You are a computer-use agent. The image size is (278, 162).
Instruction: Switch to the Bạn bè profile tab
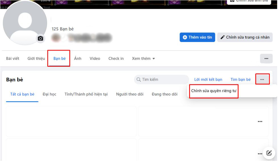click(x=59, y=58)
